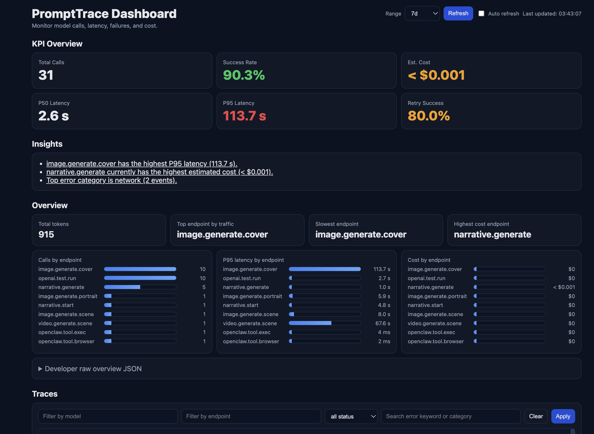Screen dimensions: 594x434
Task: Click the image.generate.cover calls bar
Action: [x=140, y=269]
